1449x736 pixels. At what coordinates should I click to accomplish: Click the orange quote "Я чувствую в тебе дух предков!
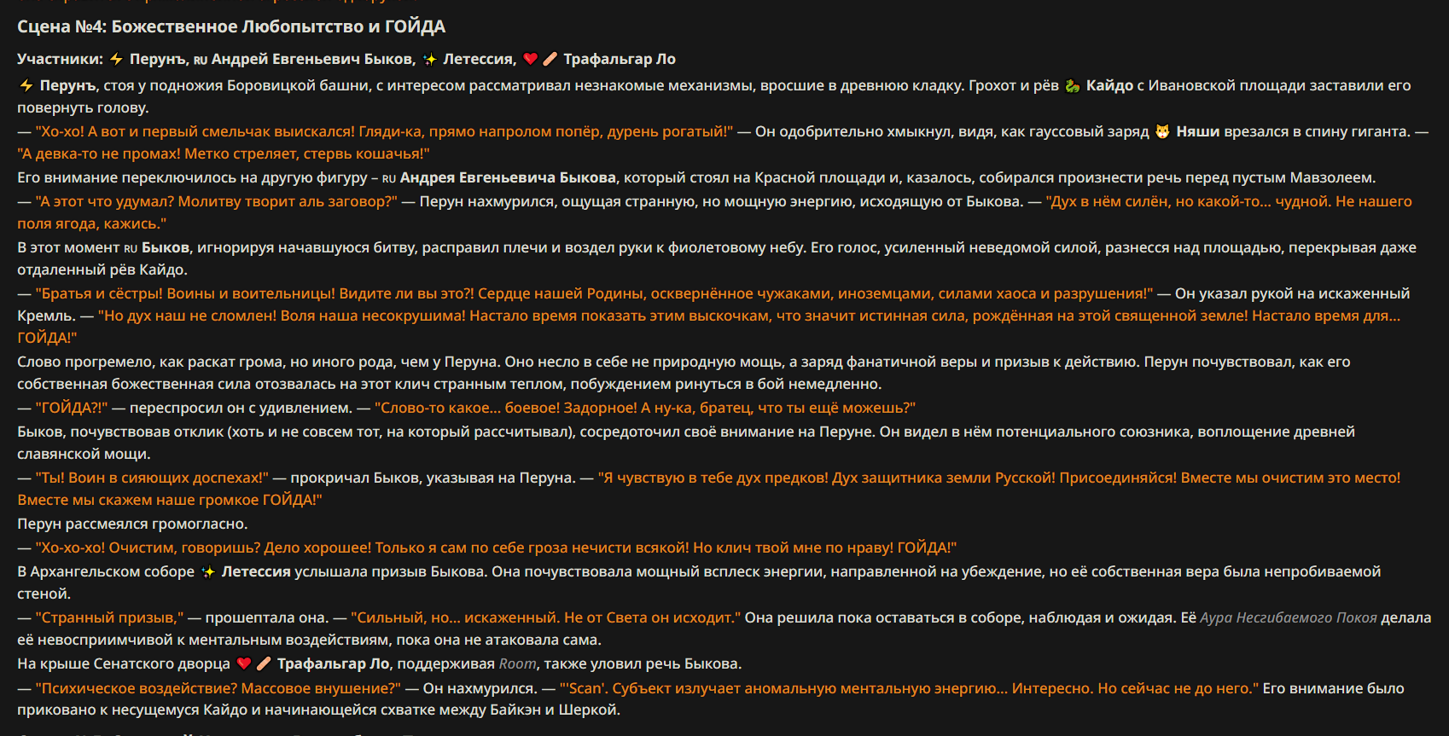pyautogui.click(x=713, y=478)
